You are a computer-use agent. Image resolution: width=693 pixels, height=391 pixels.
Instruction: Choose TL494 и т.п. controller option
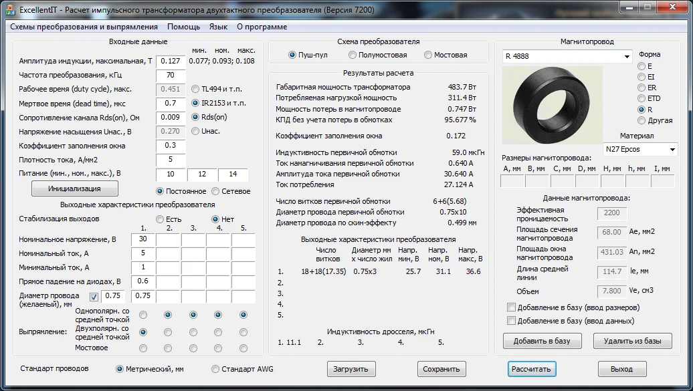(195, 89)
